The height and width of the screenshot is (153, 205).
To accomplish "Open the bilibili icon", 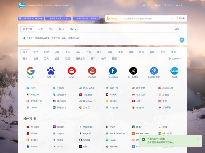I will [175, 71].
